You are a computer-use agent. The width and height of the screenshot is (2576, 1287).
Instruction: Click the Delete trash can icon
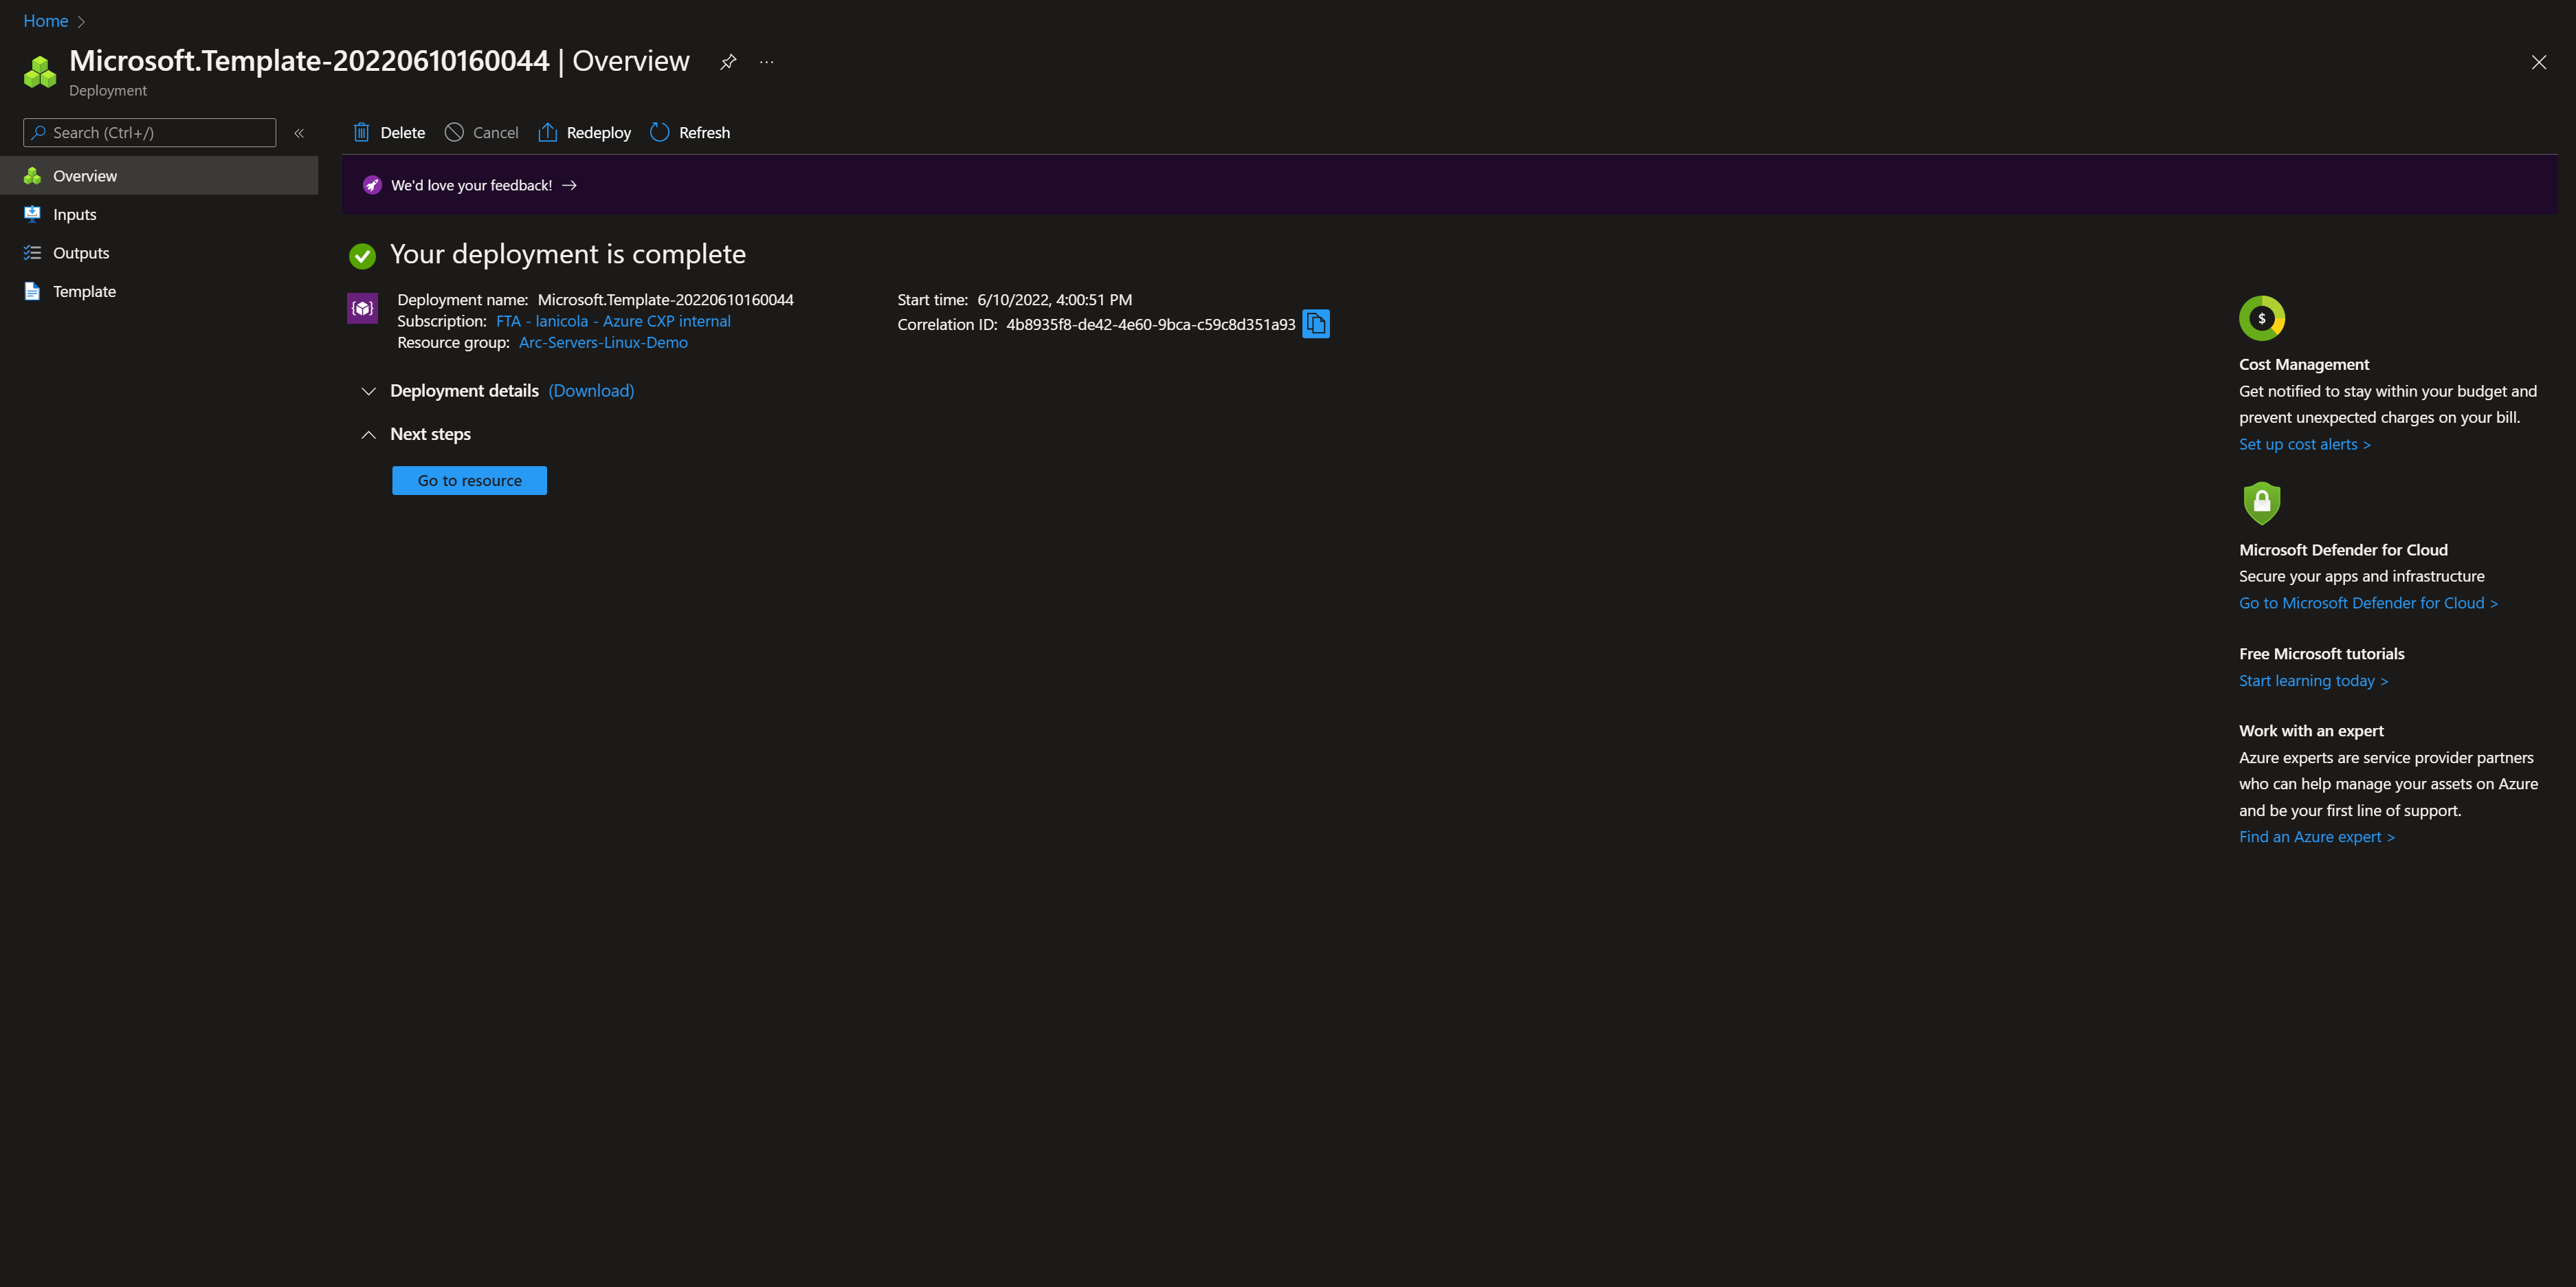(361, 132)
